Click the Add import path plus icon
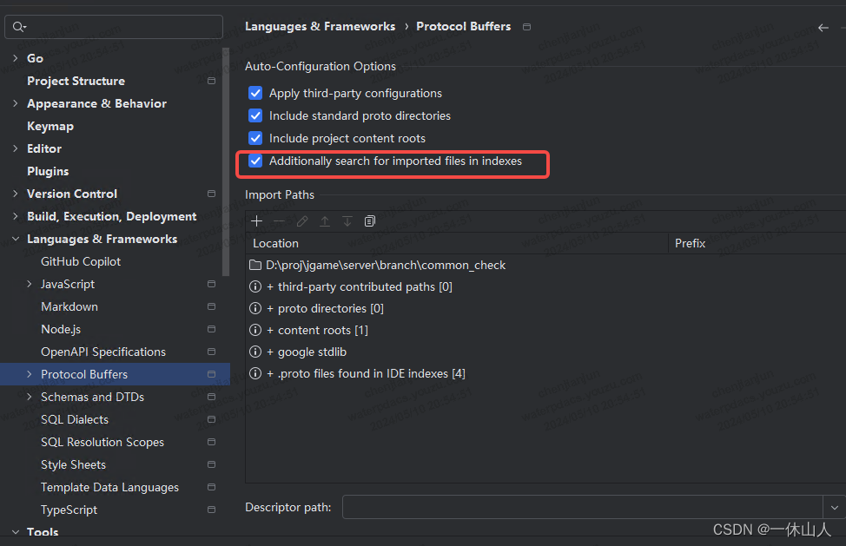 [256, 221]
